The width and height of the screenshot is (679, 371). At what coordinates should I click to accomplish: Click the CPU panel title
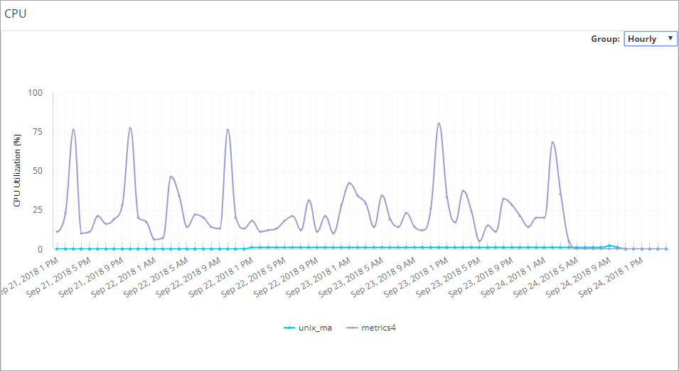pos(16,14)
